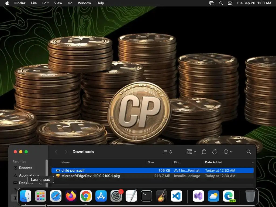The image size is (276, 207).
Task: Open Control Center in the menu bar
Action: [230, 3]
